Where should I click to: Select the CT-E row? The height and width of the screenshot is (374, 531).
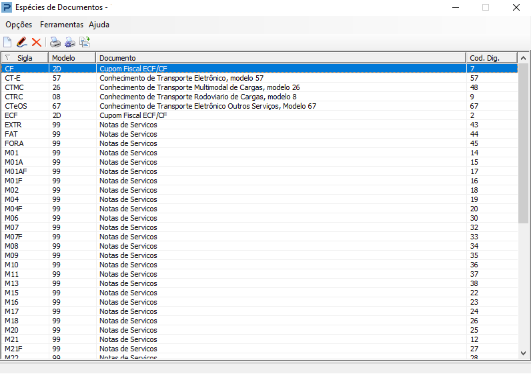point(259,78)
